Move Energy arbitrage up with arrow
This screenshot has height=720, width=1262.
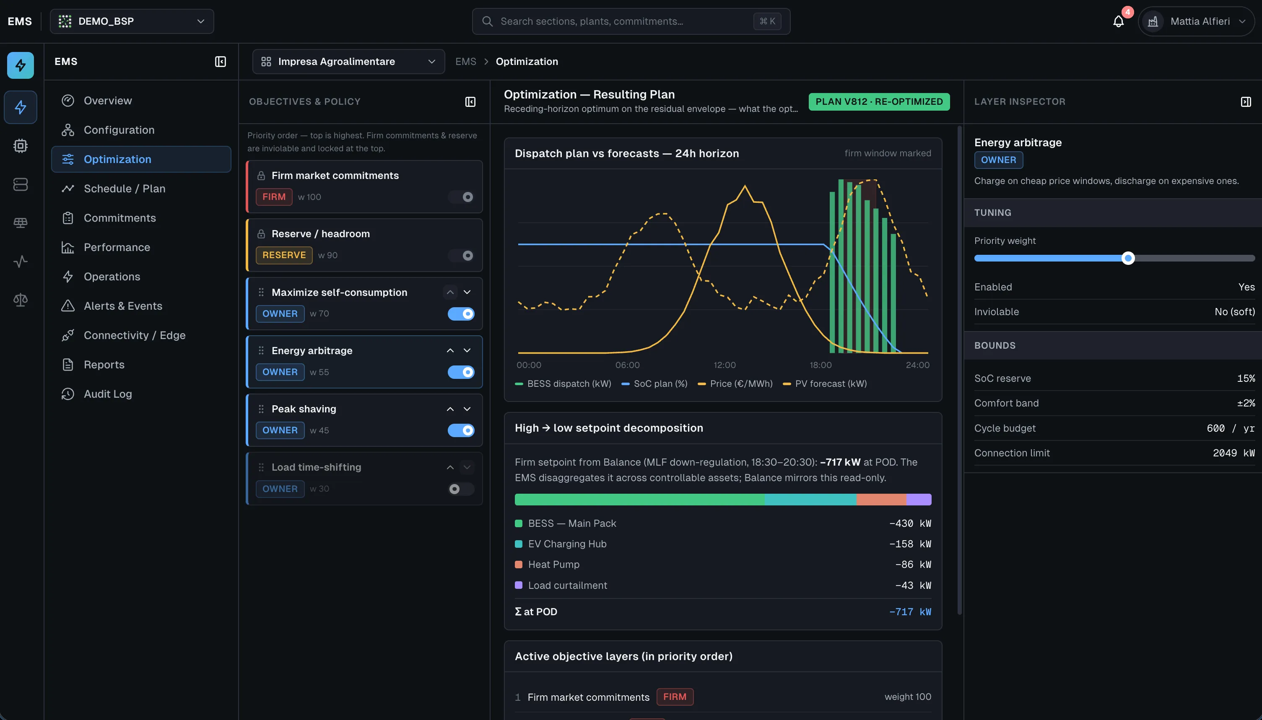(450, 351)
